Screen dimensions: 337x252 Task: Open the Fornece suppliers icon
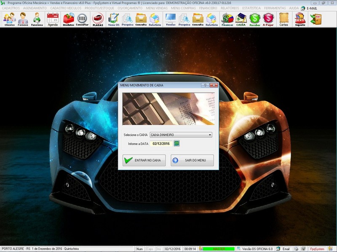pos(23,19)
